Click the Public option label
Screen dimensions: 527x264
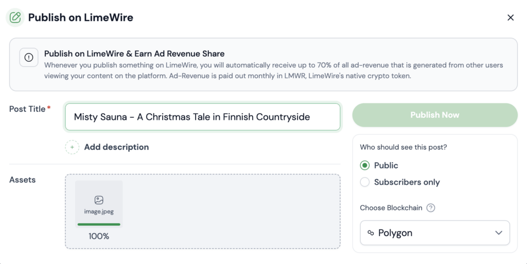386,165
